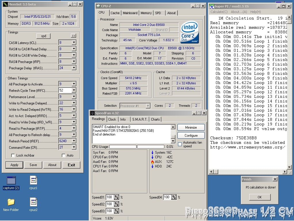Click the Speed04 spinner arrows
Screen dimensions: 294x221
pos(174,197)
